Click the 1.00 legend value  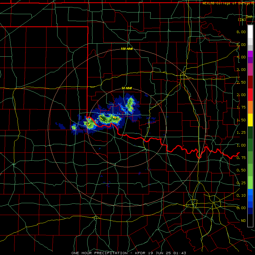(x=241, y=145)
